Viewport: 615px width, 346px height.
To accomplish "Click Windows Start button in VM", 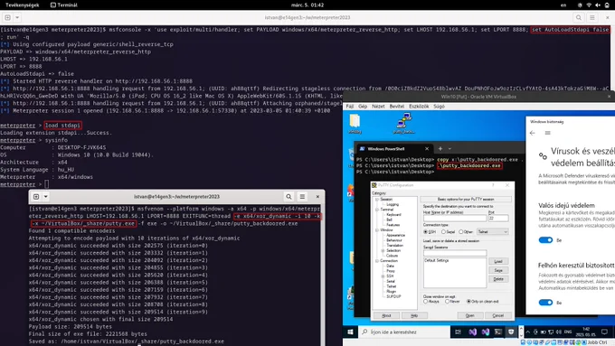I will pyautogui.click(x=350, y=332).
